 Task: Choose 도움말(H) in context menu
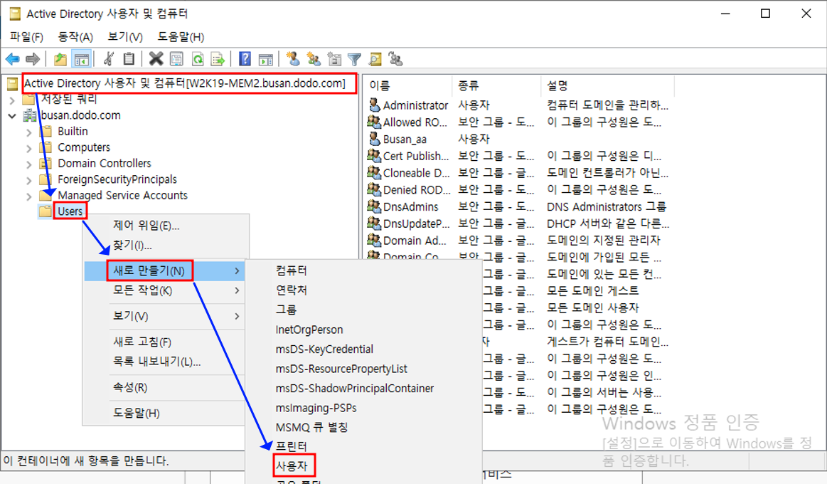pyautogui.click(x=136, y=413)
